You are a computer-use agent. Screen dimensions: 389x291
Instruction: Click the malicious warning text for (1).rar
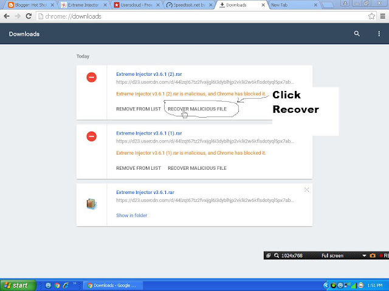[x=191, y=153]
